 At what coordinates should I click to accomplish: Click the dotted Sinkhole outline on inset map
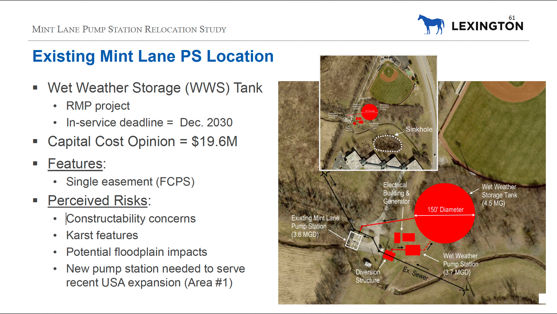(x=388, y=144)
